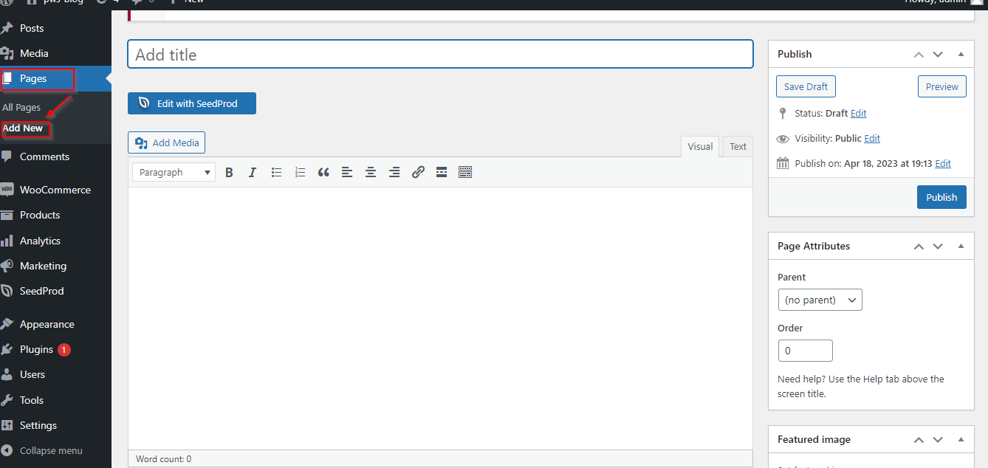988x468 pixels.
Task: Move Publish box down
Action: pyautogui.click(x=938, y=54)
